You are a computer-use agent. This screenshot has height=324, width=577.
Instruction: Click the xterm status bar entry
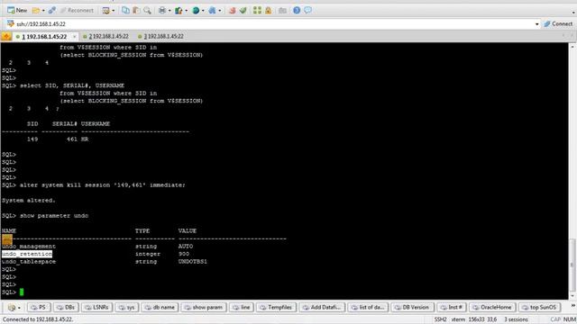(458, 319)
